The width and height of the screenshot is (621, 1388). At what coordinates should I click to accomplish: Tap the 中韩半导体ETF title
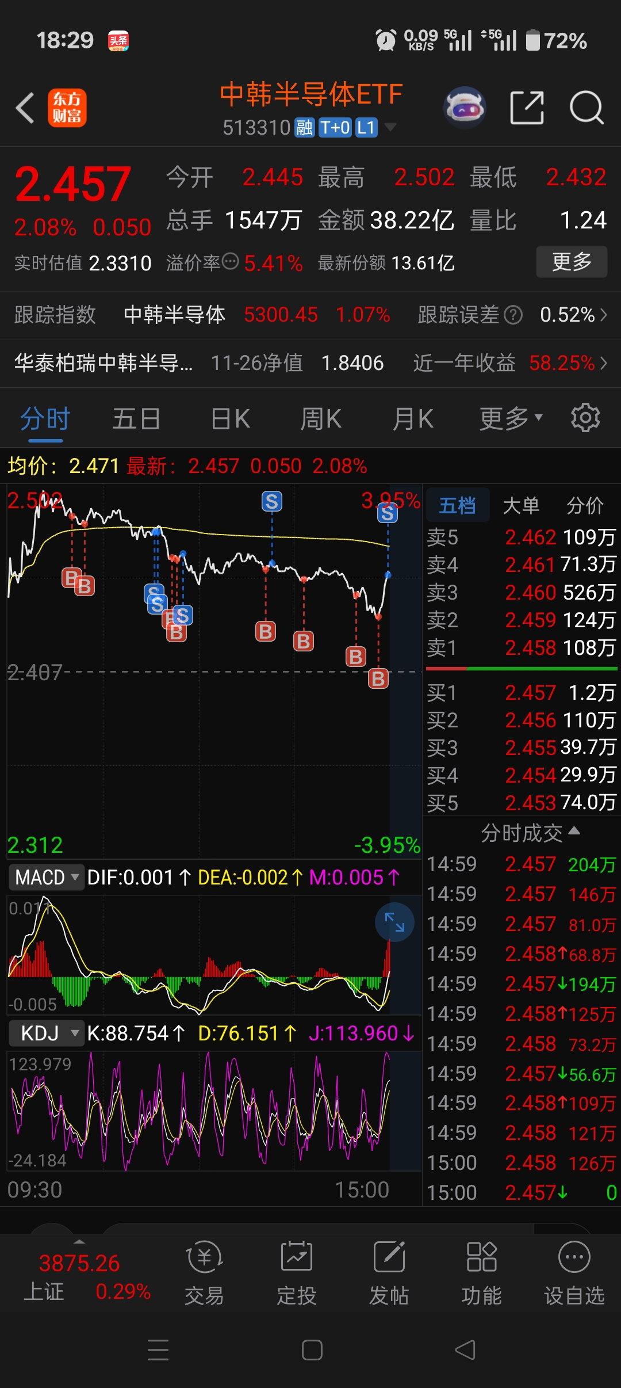tap(311, 94)
